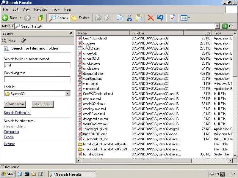The image size is (238, 178).
Task: Open the Favorites menu
Action: pyautogui.click(x=41, y=9)
